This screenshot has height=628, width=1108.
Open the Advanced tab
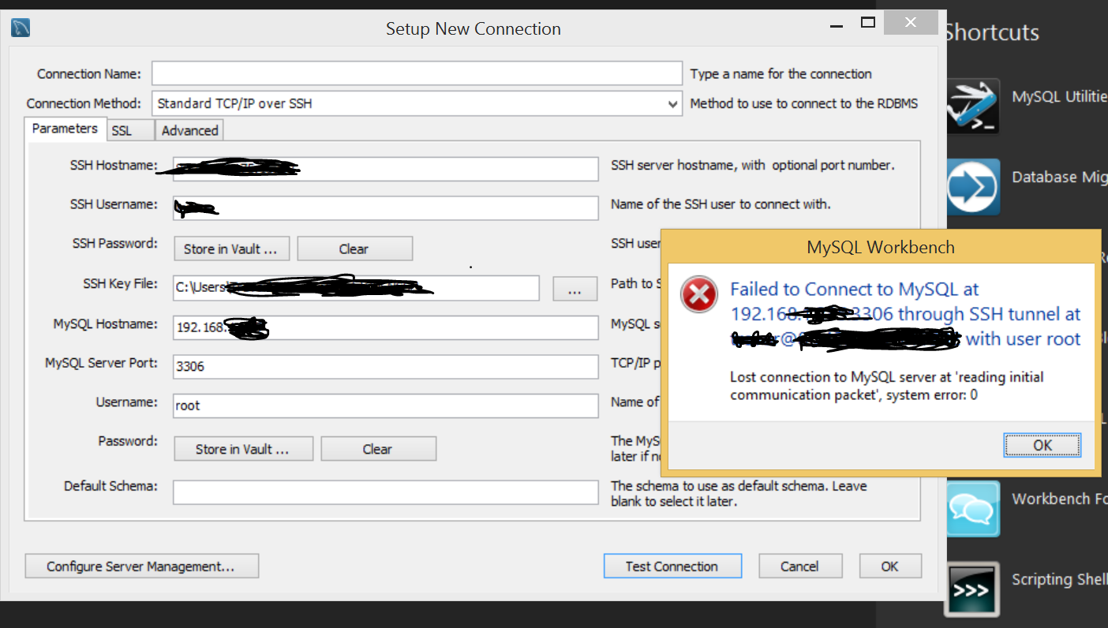[189, 131]
